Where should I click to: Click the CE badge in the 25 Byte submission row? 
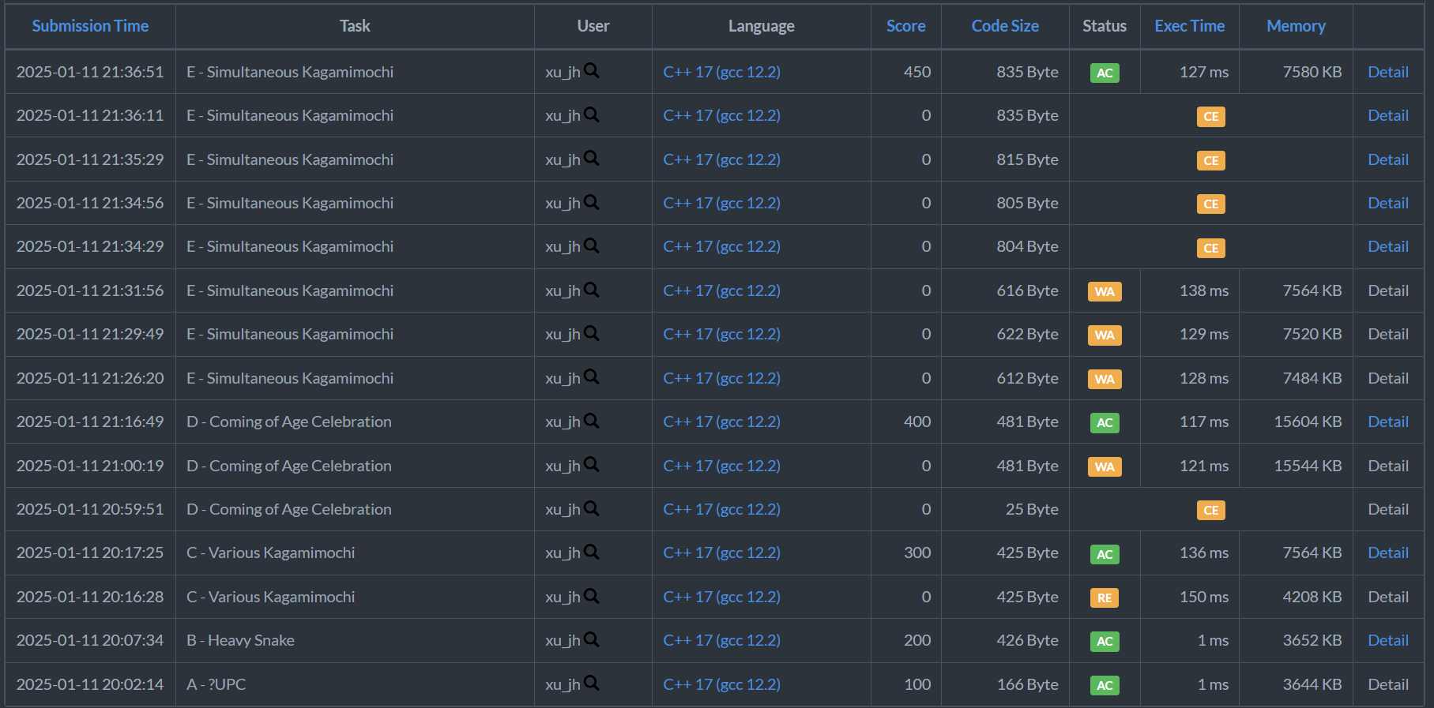pos(1210,510)
